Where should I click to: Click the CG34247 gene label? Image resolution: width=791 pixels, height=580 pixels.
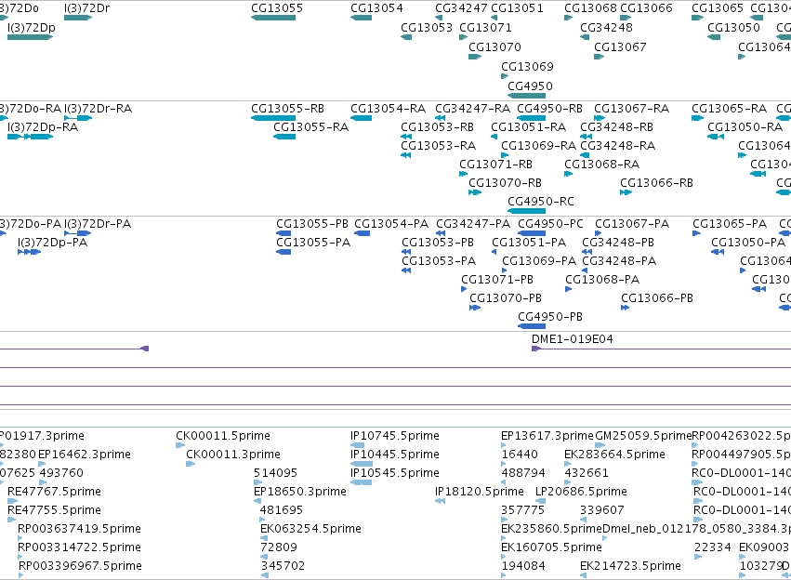pyautogui.click(x=462, y=8)
